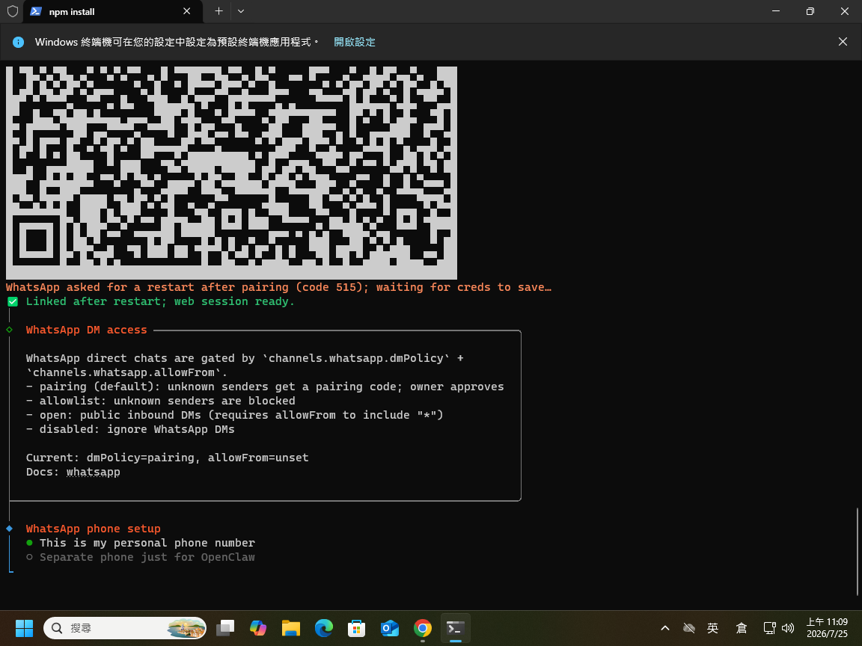The image size is (862, 646).
Task: Launch Copilot from the taskbar
Action: (258, 628)
